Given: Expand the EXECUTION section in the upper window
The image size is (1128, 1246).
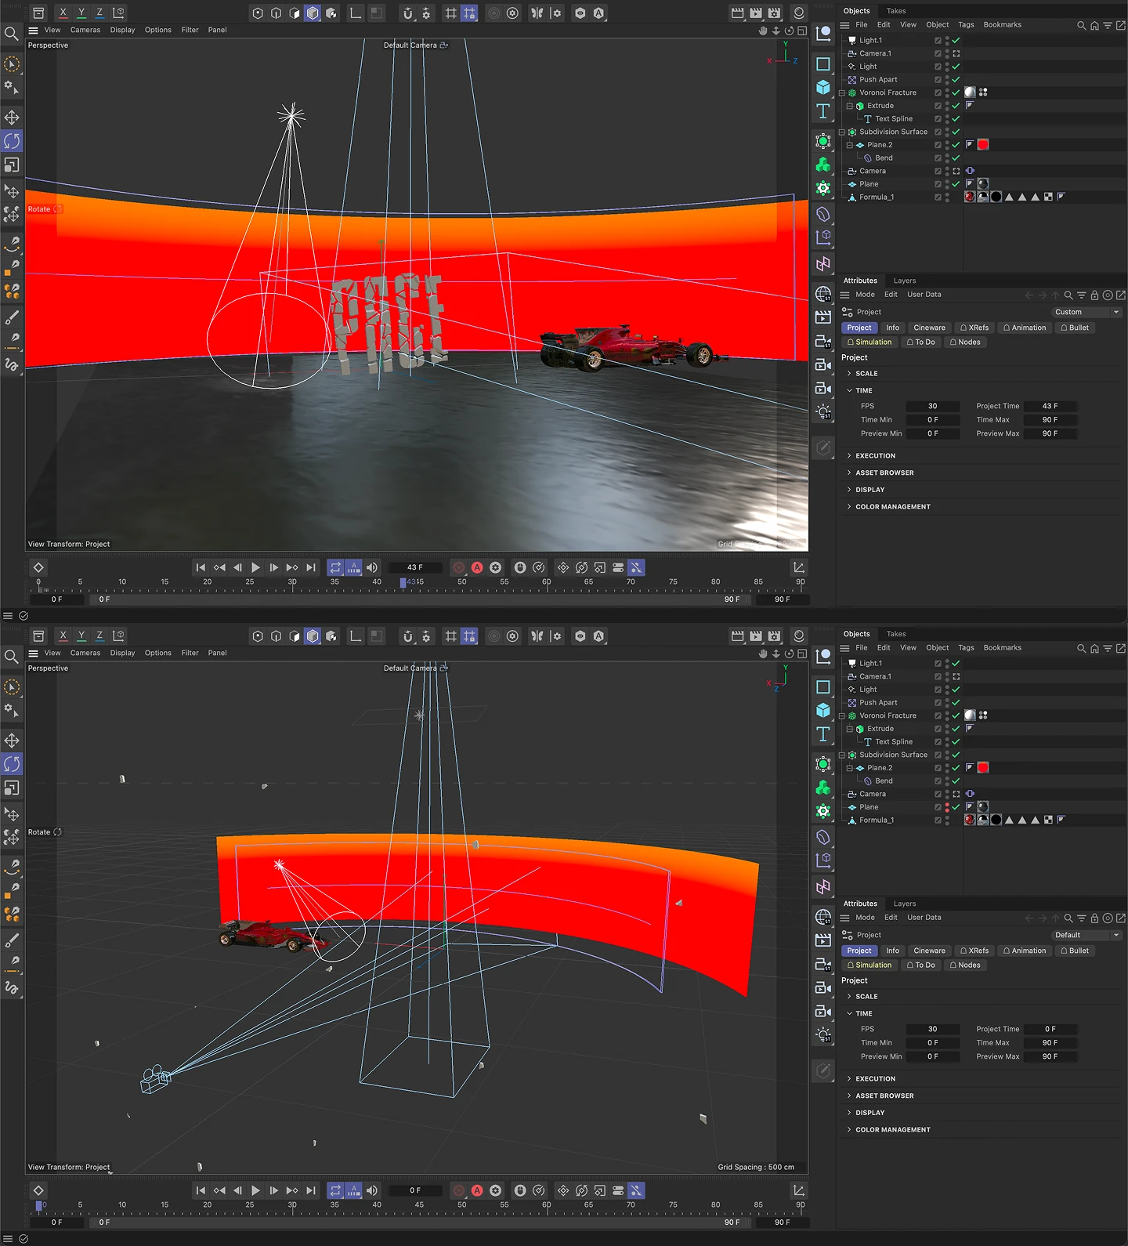Looking at the screenshot, I should (x=849, y=456).
